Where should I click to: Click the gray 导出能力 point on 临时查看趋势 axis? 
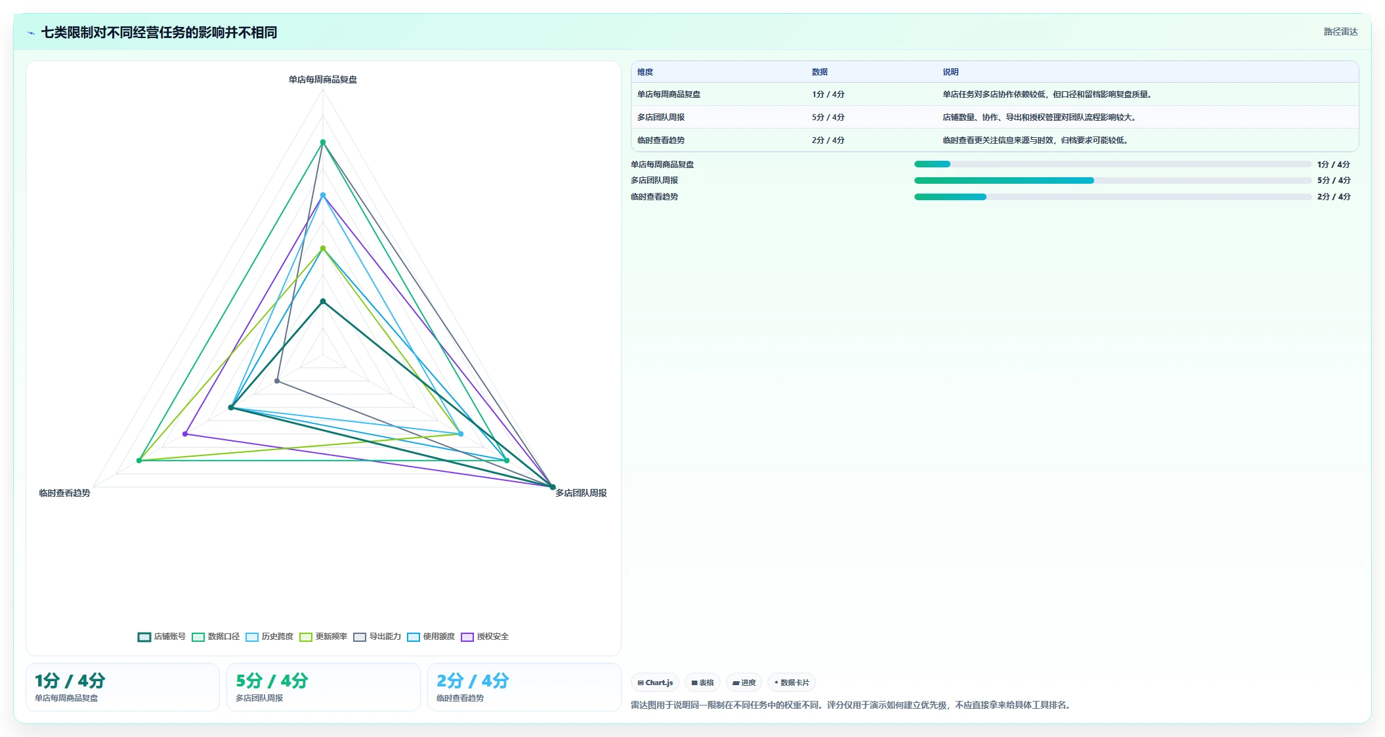277,381
